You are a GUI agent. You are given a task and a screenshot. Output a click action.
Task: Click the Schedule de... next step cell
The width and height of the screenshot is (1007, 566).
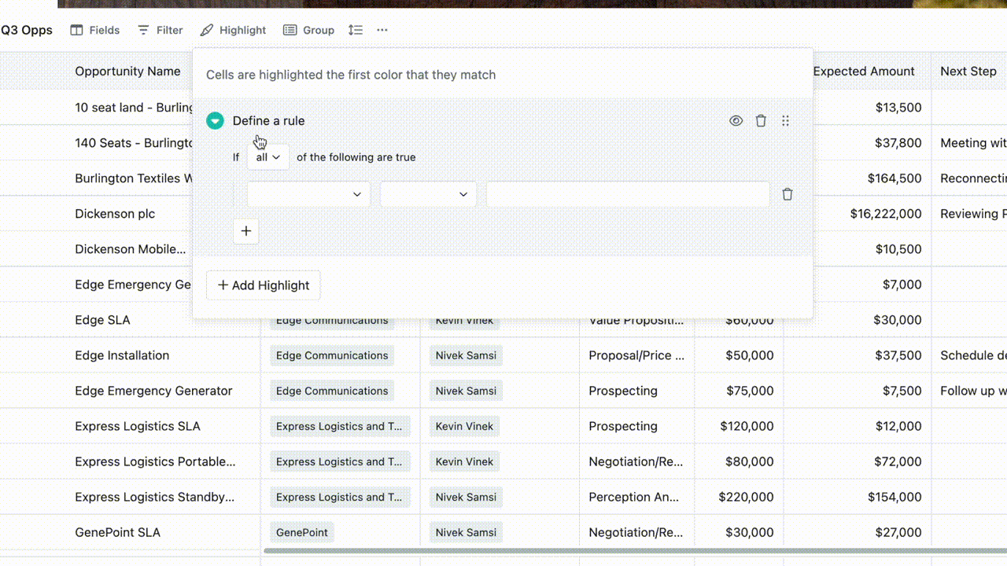(x=973, y=355)
